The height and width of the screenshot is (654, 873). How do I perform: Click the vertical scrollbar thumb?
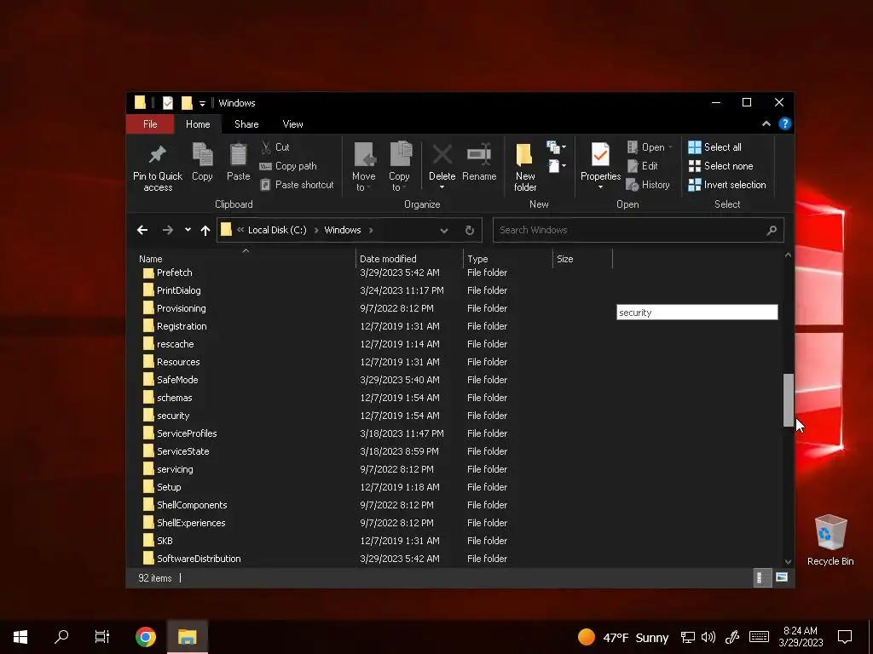click(x=788, y=400)
